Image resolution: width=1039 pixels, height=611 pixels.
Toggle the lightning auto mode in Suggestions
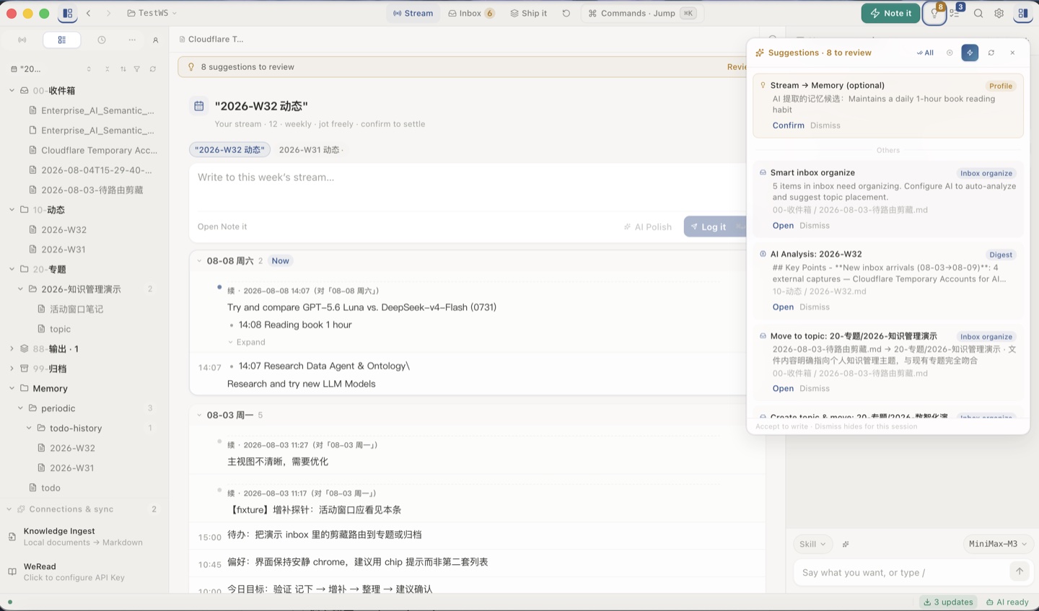(970, 53)
